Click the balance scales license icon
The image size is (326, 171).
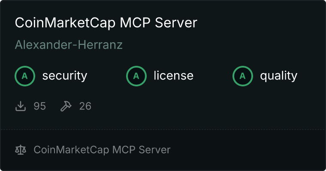pos(21,150)
